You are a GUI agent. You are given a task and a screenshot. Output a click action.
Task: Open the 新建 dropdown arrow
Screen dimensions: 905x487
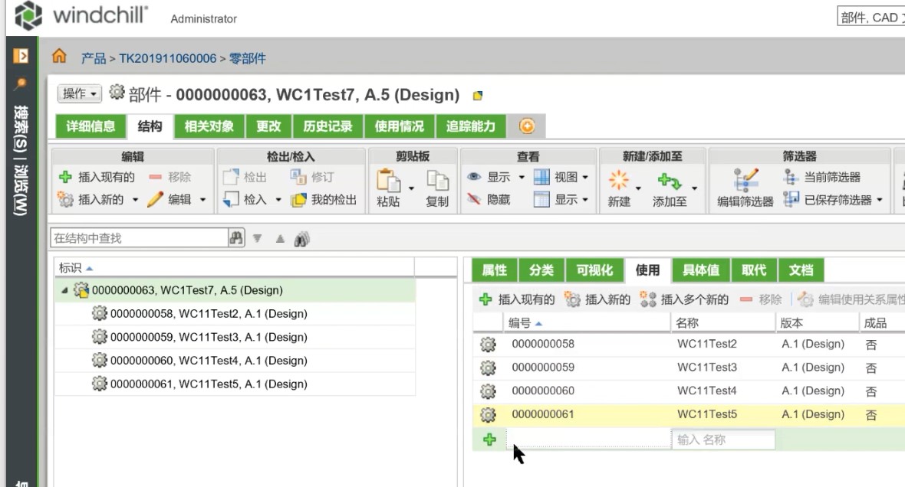point(638,188)
